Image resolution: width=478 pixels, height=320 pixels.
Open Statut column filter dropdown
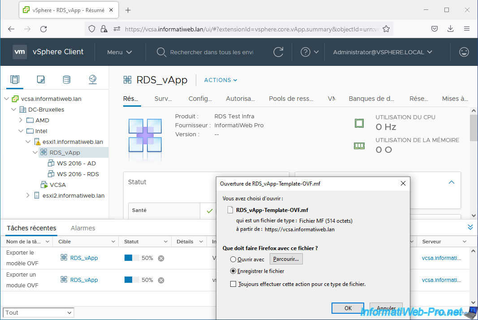(x=166, y=242)
